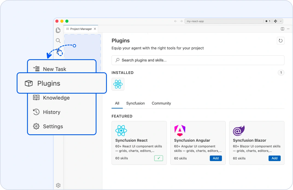
Task: Choose Settings from the menu
Action: click(62, 126)
